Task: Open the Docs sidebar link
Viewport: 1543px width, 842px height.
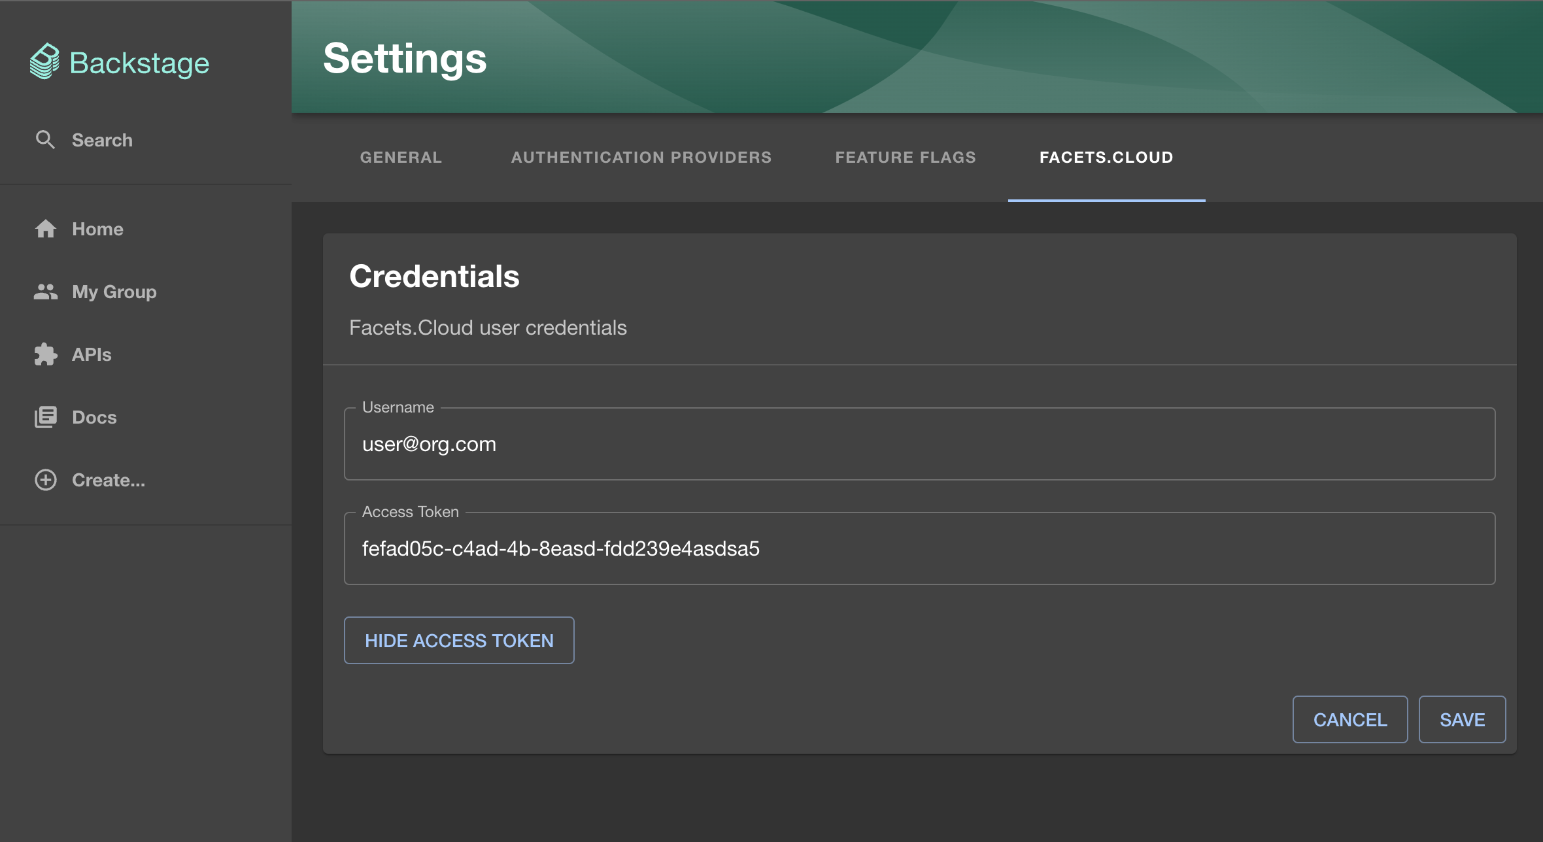Action: 94,417
